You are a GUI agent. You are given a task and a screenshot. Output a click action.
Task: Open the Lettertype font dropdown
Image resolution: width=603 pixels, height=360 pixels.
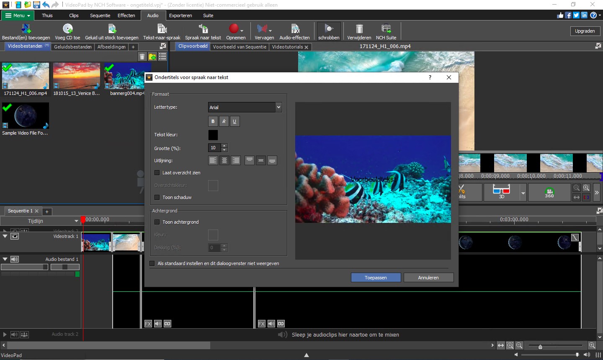point(278,107)
